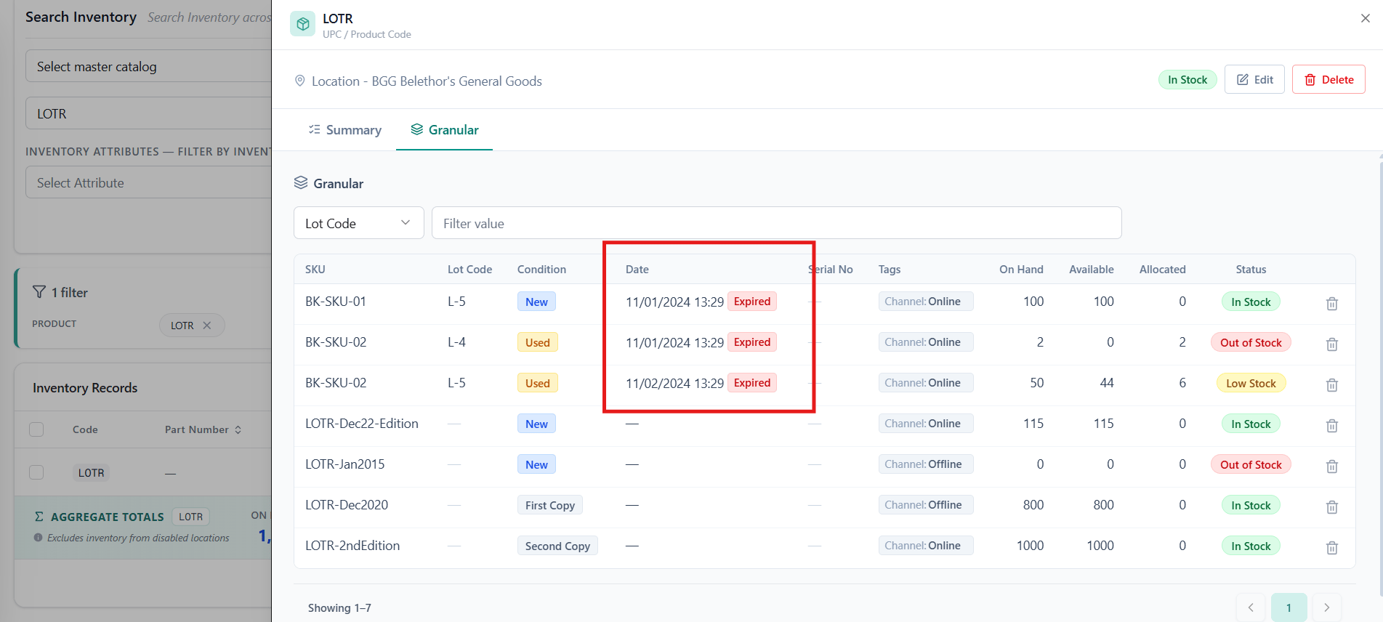Click the LOTR-Dec2020 SKU cell
The width and height of the screenshot is (1383, 622).
347,504
